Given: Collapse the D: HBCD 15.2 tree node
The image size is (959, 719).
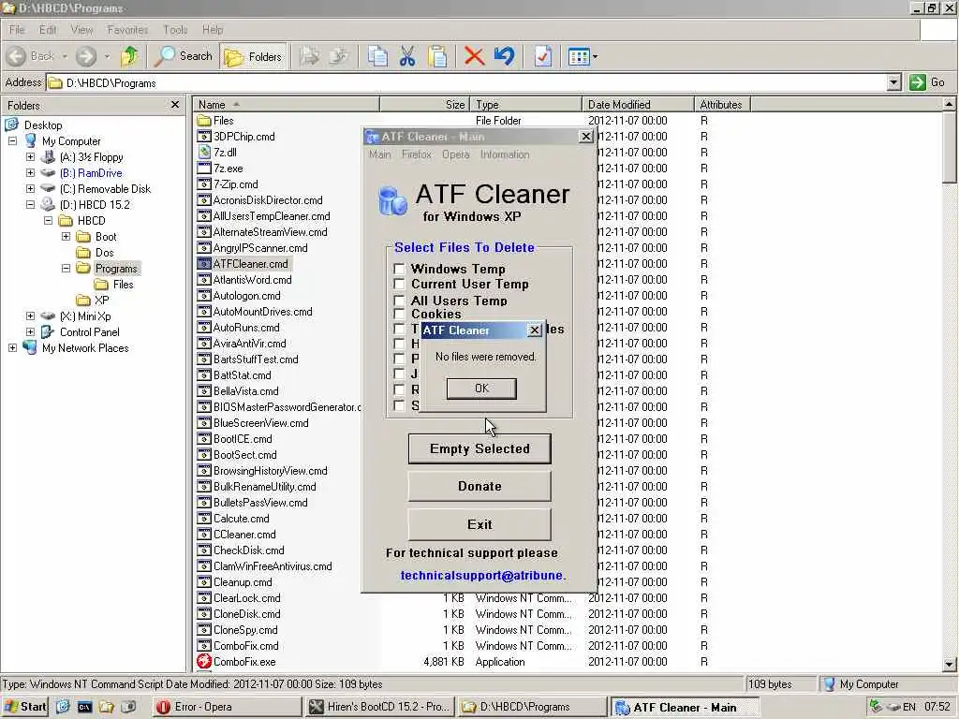Looking at the screenshot, I should click(x=30, y=205).
